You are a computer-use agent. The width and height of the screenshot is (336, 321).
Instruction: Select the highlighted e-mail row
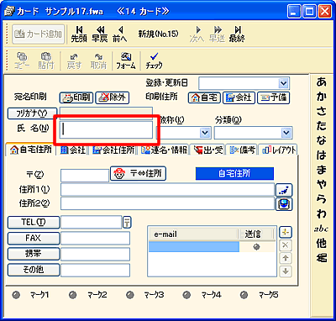pyautogui.click(x=194, y=247)
